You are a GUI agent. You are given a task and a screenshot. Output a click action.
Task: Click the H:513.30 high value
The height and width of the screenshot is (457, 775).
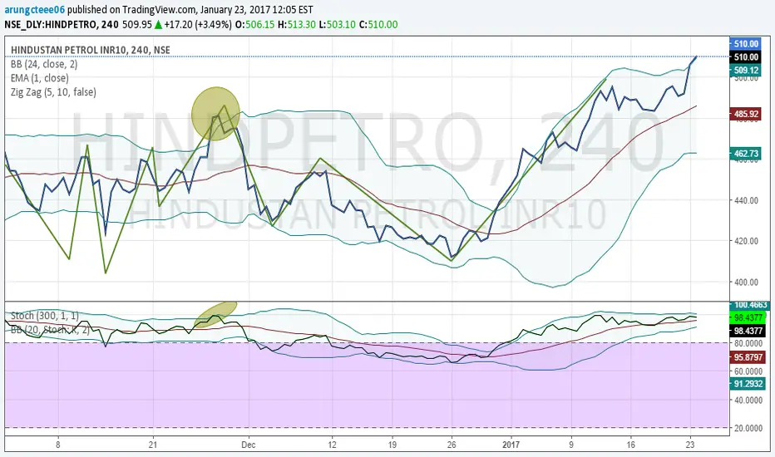(297, 24)
